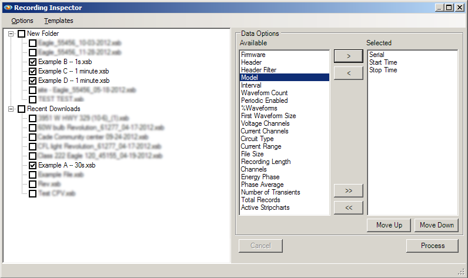Screen dimensions: 468x278
Task: Uncheck Example B -- 1s.xsb checkbox
Action: [33, 62]
